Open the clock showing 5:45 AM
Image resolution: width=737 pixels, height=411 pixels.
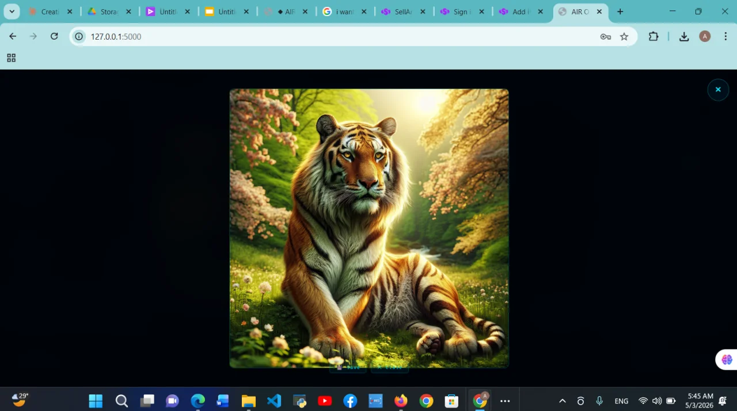point(699,401)
